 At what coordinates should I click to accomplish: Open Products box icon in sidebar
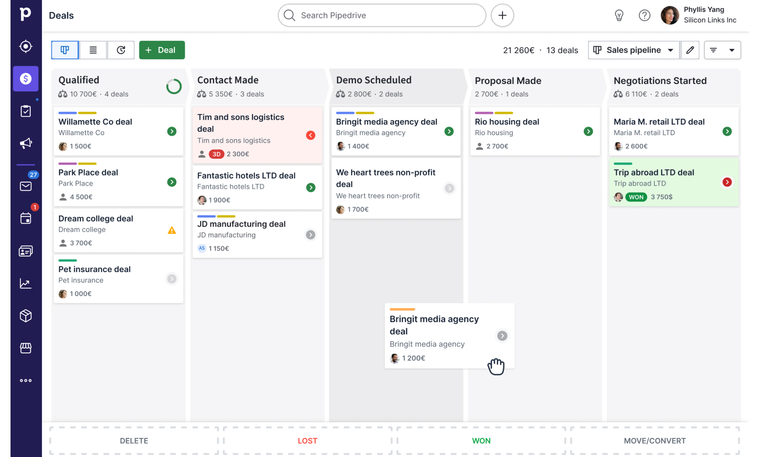coord(25,316)
